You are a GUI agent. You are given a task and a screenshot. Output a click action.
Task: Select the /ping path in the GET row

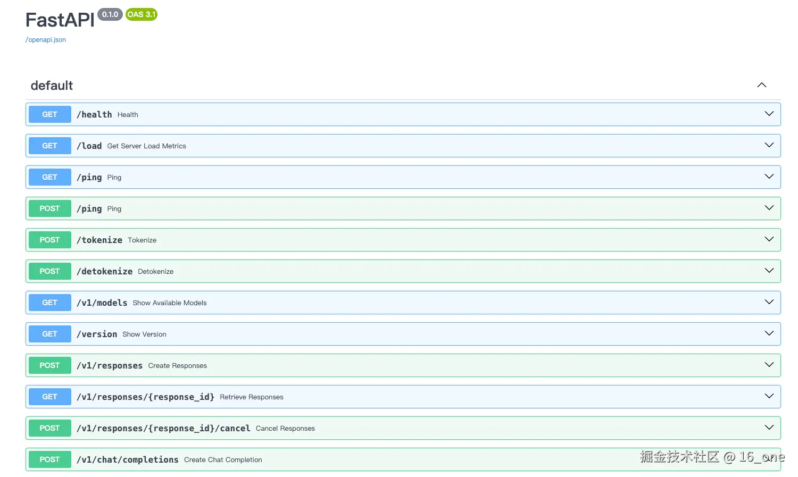89,177
